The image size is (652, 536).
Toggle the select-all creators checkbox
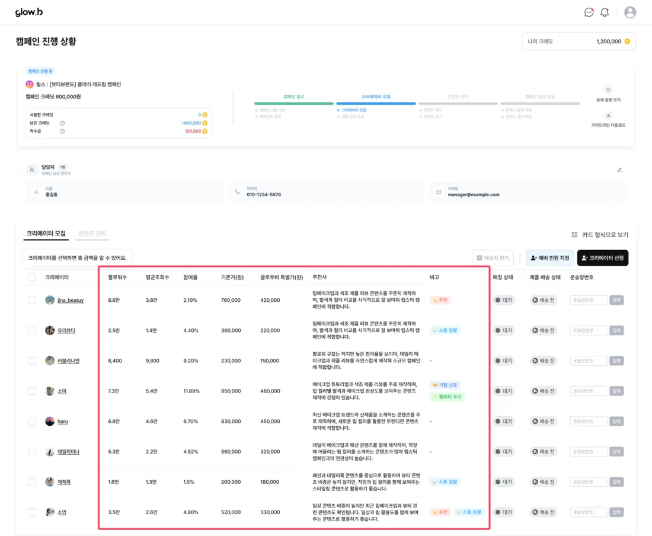point(32,277)
